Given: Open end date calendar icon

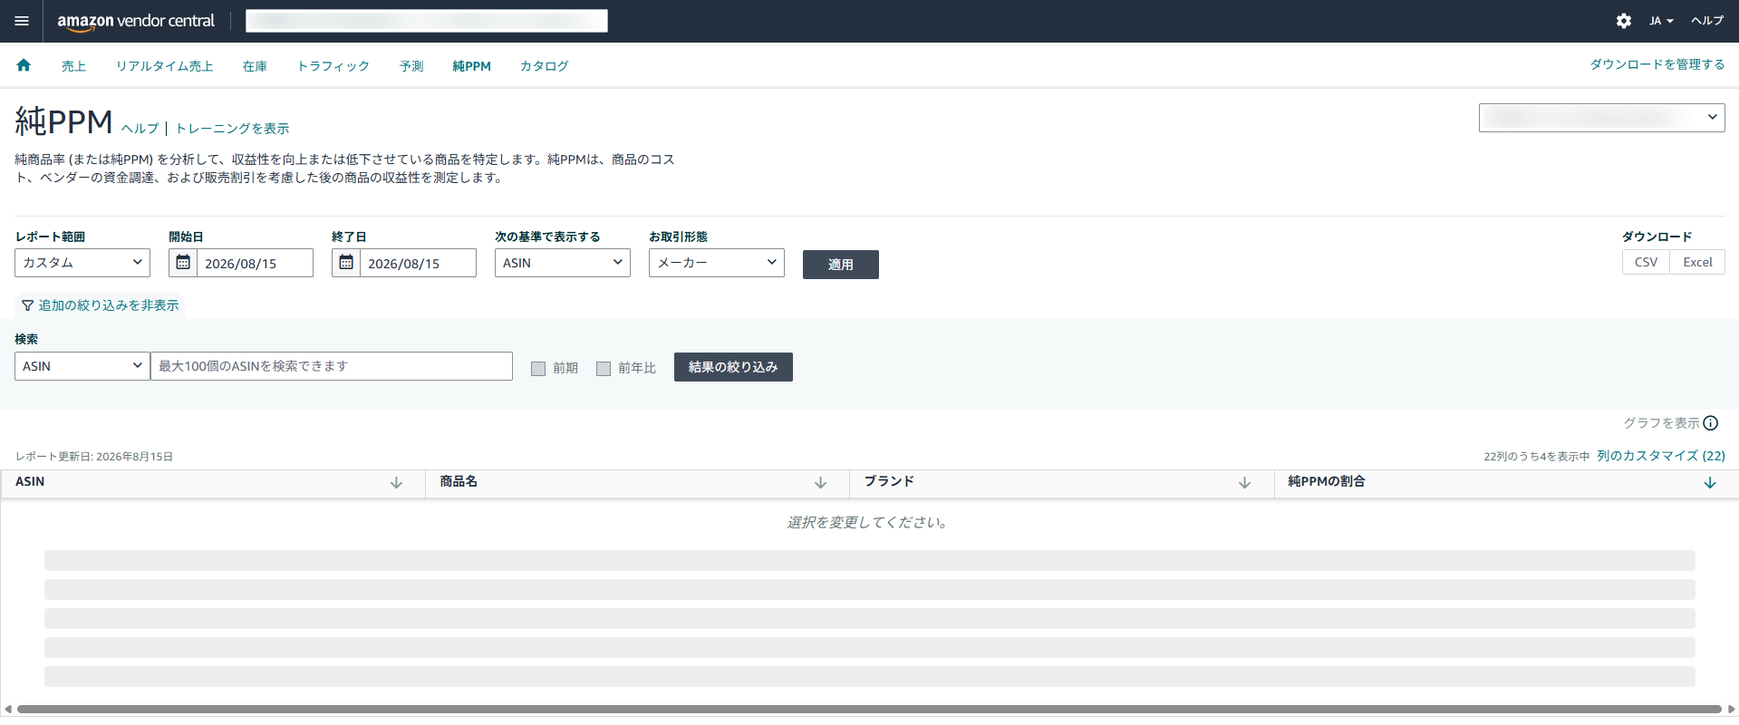Looking at the screenshot, I should (x=346, y=263).
